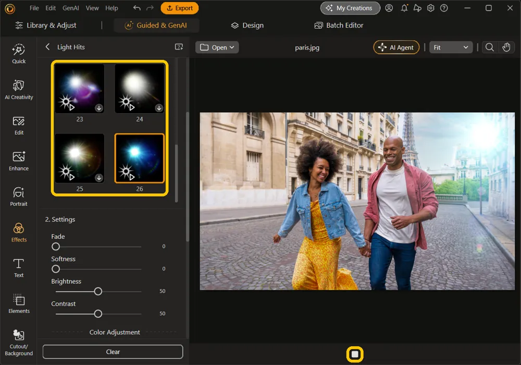Click Brightness value 50

(x=162, y=291)
